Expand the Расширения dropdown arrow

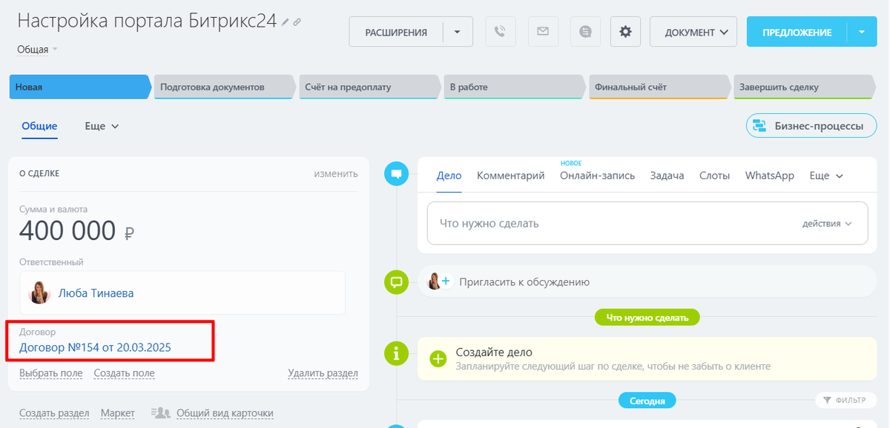pyautogui.click(x=458, y=32)
